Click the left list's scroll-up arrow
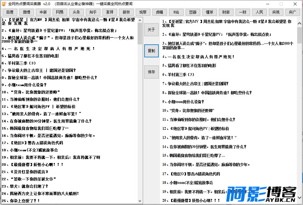303x205 pixels. pyautogui.click(x=140, y=20)
